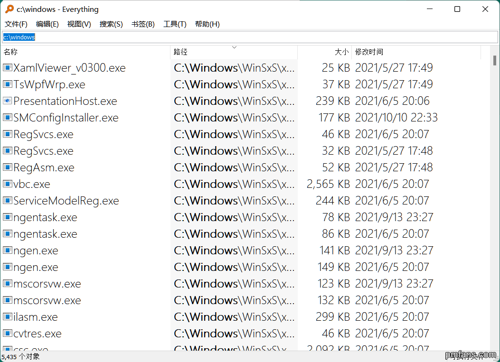The image size is (500, 362).
Task: Open the 帮助(H) menu
Action: (x=208, y=24)
